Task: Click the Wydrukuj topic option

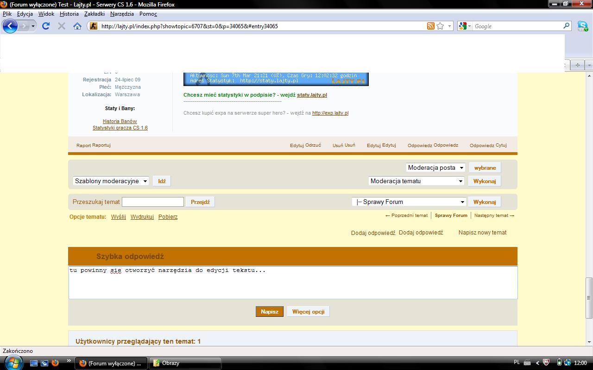Action: tap(142, 216)
